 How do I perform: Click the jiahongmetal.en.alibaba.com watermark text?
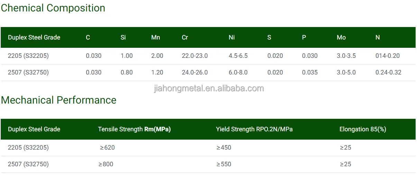208,88
